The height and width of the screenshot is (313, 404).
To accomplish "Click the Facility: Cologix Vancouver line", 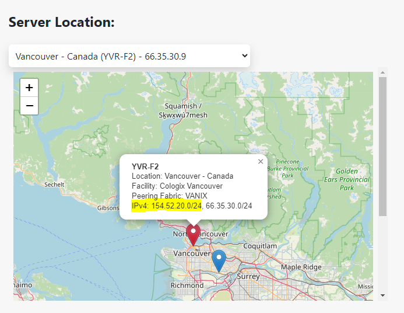I will click(177, 186).
